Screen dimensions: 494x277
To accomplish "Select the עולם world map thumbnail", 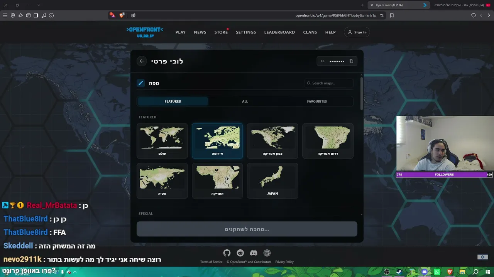I will click(x=162, y=141).
